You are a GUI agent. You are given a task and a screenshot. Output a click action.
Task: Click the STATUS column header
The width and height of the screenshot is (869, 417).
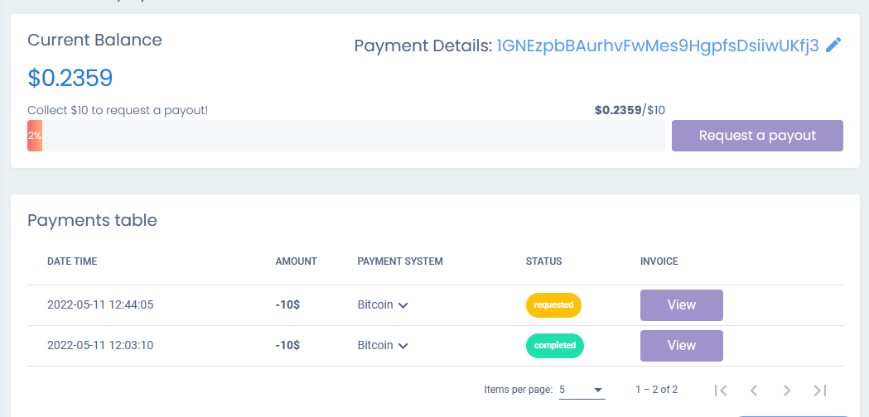(x=543, y=261)
